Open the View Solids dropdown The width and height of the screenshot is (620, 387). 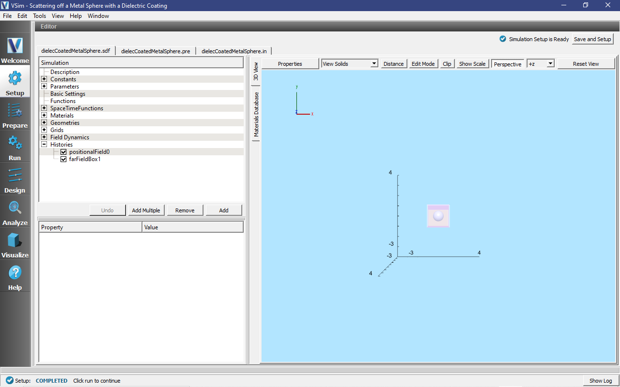point(350,64)
